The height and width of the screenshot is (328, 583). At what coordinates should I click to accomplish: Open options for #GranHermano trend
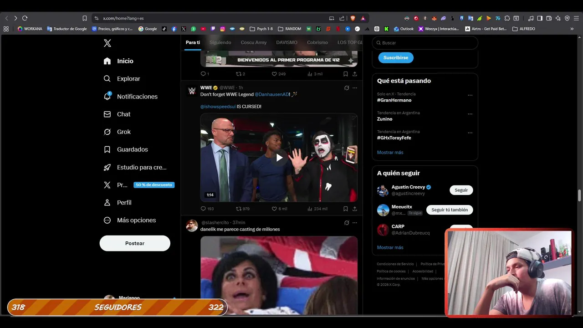coord(470,96)
